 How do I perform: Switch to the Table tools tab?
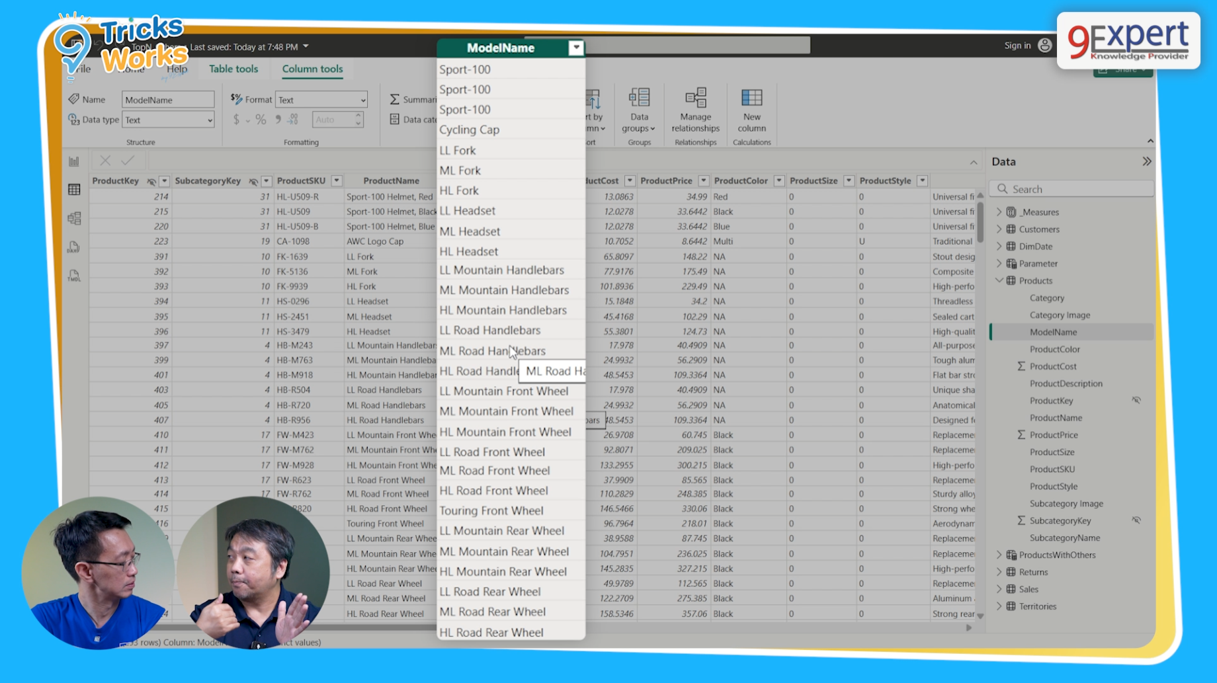point(233,69)
